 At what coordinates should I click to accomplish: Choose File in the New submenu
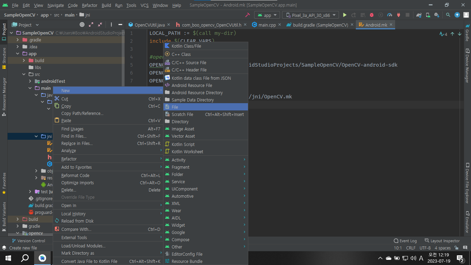coord(206,107)
